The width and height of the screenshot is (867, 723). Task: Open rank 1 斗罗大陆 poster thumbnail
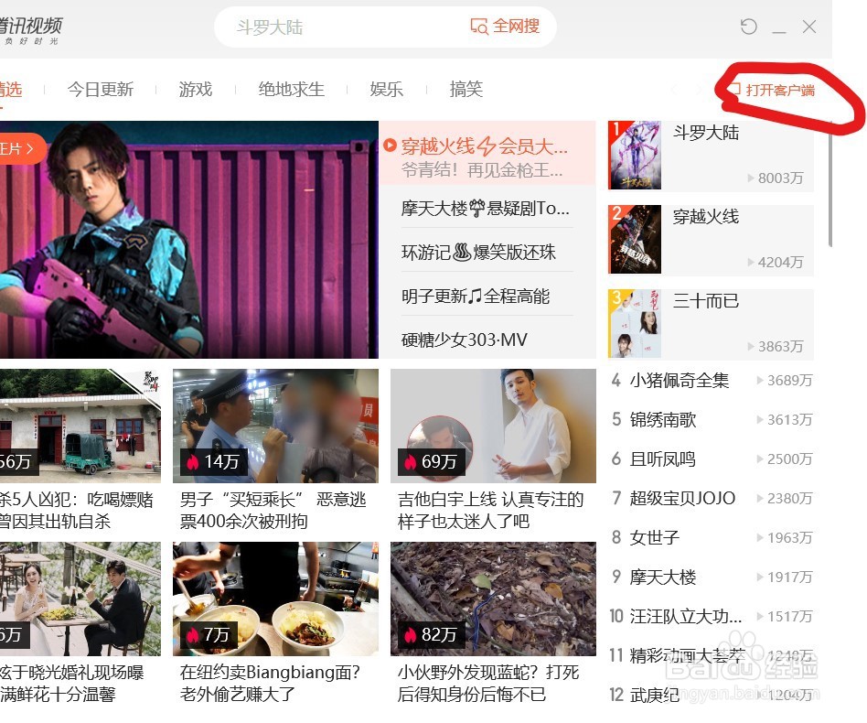[x=635, y=156]
